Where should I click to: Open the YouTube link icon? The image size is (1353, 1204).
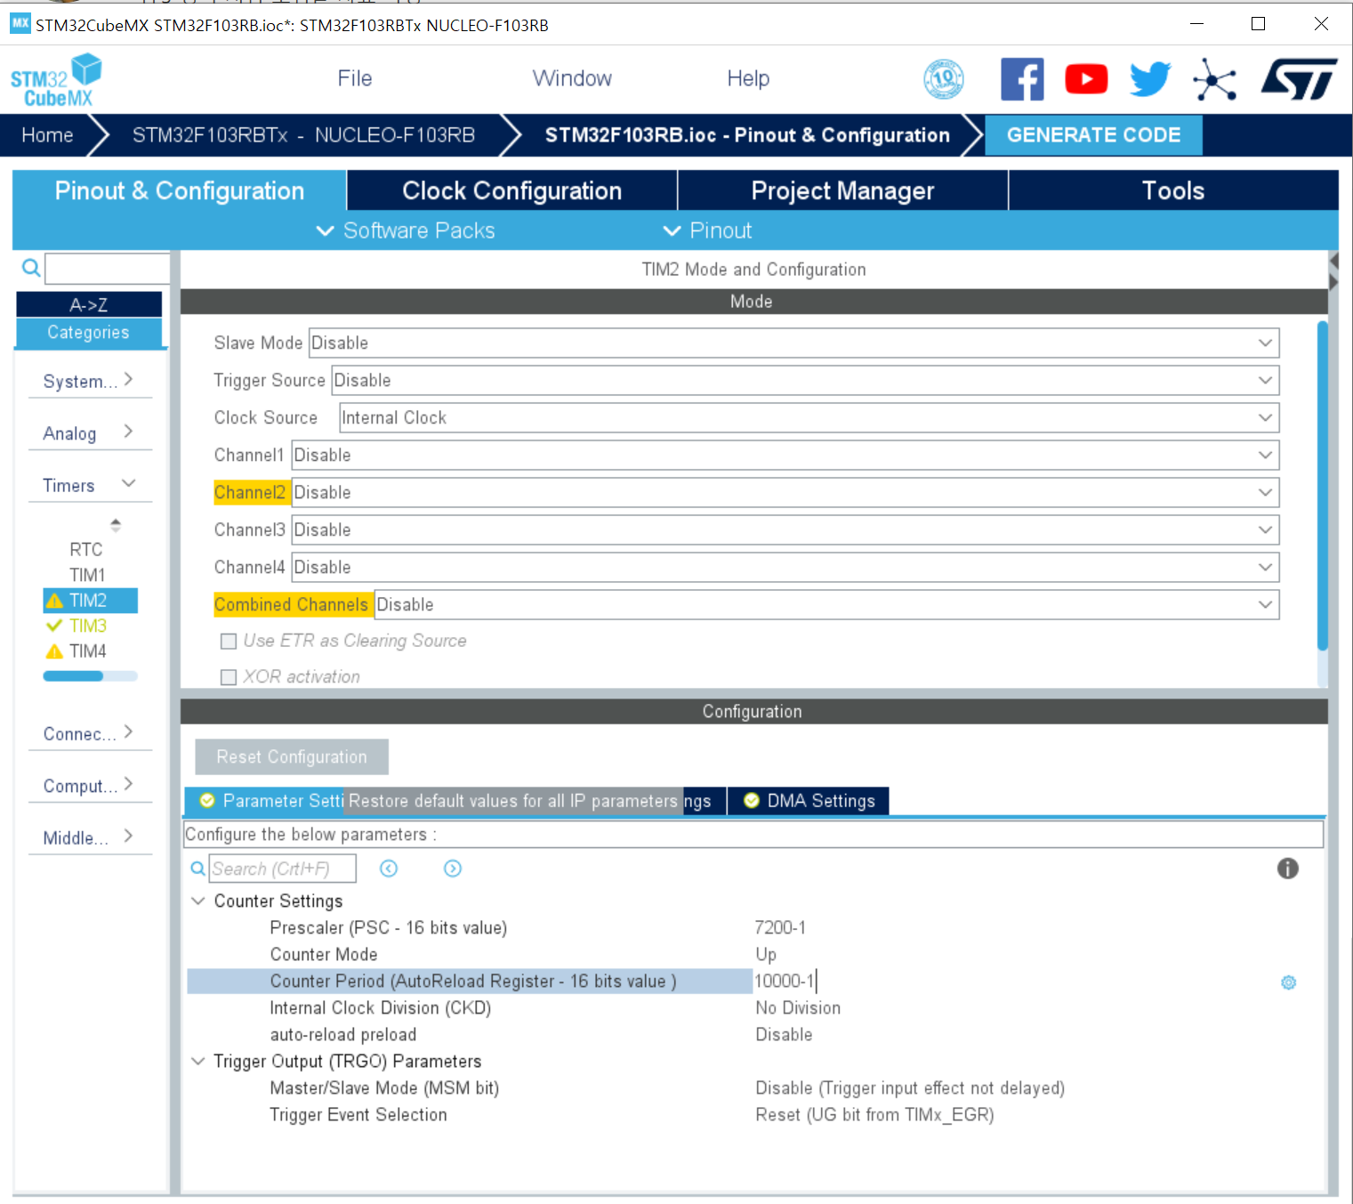pos(1086,79)
